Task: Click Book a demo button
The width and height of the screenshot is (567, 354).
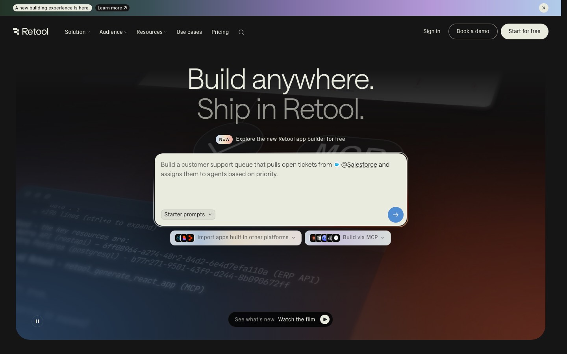Action: point(473,31)
